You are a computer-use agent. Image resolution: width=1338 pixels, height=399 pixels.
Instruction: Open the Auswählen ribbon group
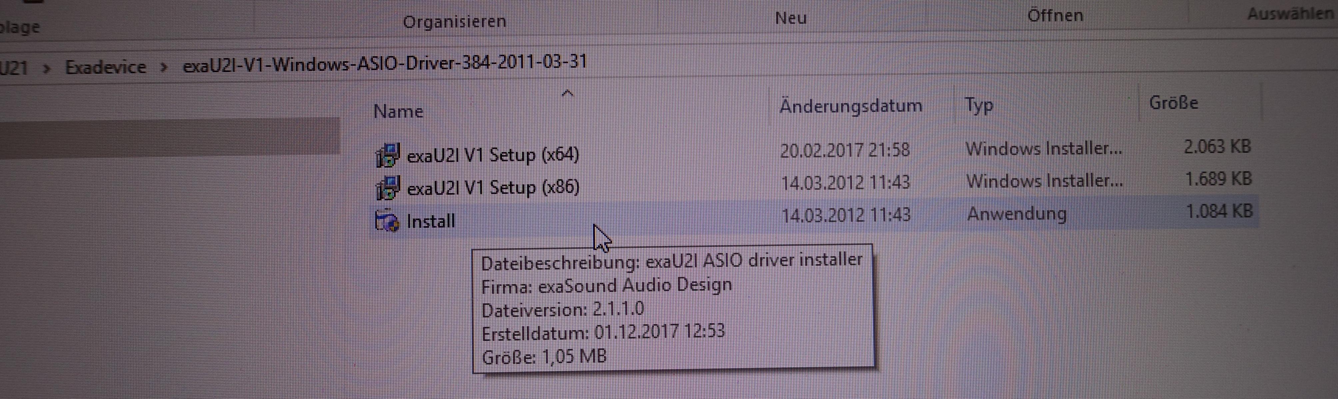[1290, 14]
